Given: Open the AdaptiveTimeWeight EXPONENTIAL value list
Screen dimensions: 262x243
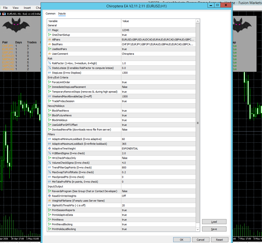Looking at the screenshot, I should point(158,148).
